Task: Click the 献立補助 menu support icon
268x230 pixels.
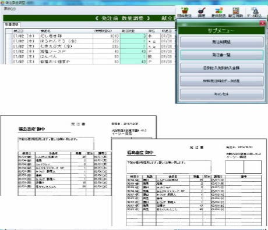Action: coord(235,12)
